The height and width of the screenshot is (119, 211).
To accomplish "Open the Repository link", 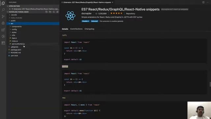I will [x=131, y=14].
